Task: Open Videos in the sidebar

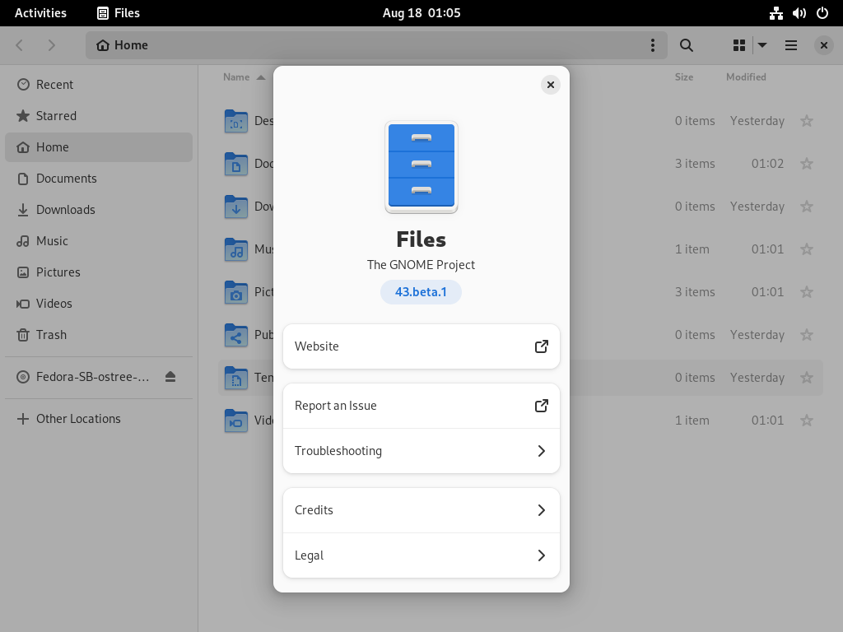Action: coord(99,303)
